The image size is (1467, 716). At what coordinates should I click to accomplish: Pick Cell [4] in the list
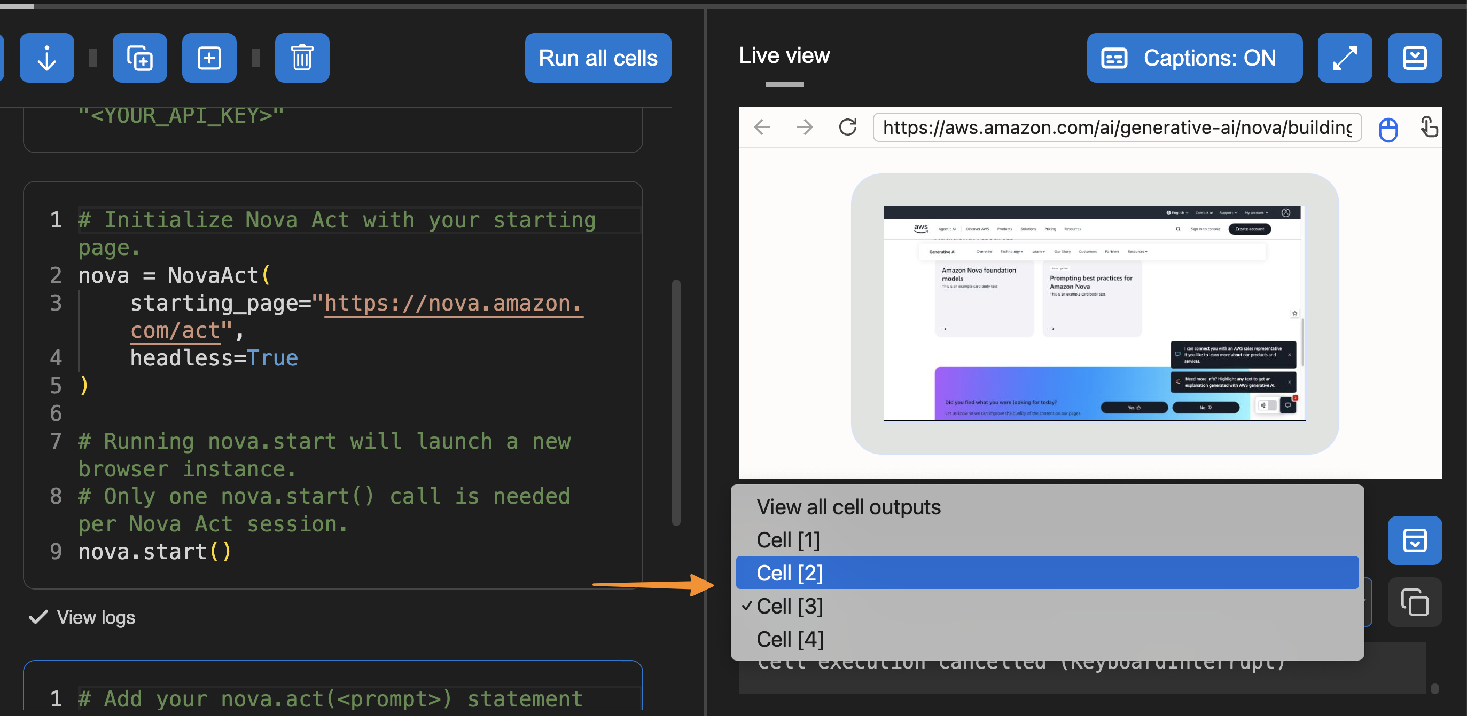[x=789, y=639]
